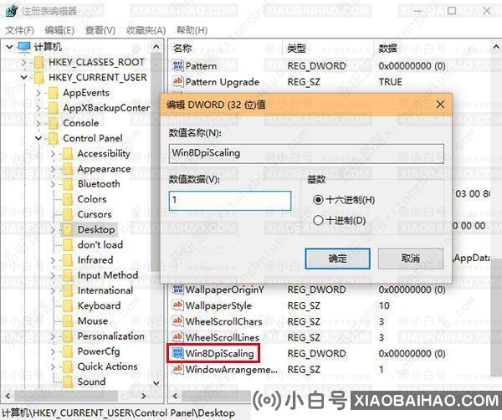Click the string icon beside WallpaperStyle
The image size is (502, 420).
click(177, 305)
